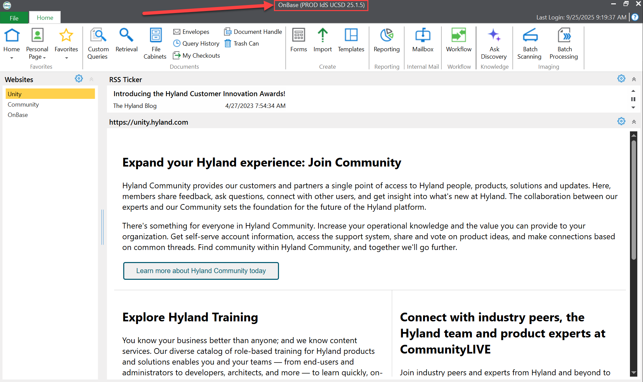Open Batch Processing
643x382 pixels.
(x=564, y=44)
